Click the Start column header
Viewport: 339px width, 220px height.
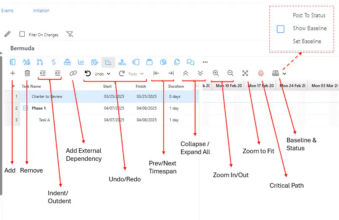[107, 86]
